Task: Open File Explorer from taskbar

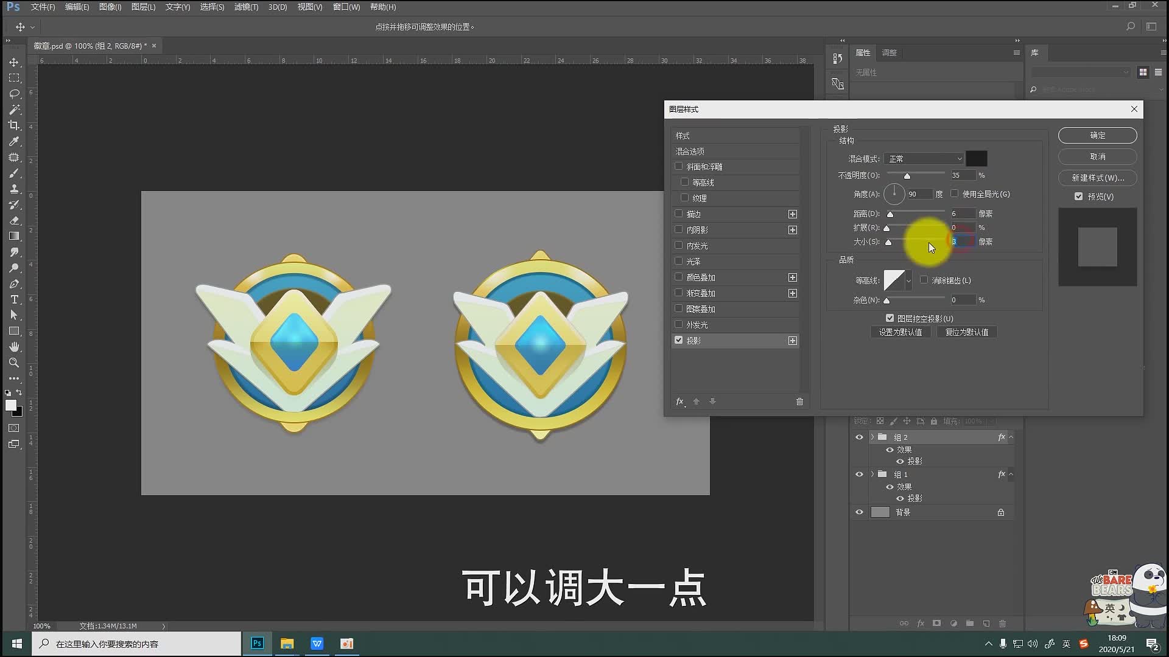Action: coord(287,644)
